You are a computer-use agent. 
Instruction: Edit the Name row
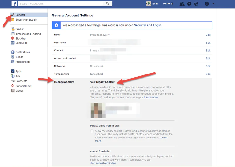(208, 35)
